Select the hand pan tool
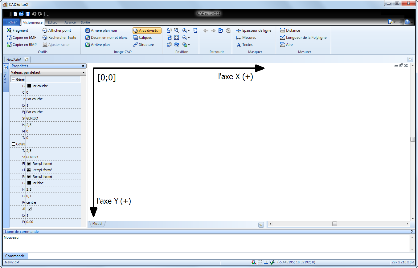This screenshot has width=418, height=268. (x=195, y=30)
